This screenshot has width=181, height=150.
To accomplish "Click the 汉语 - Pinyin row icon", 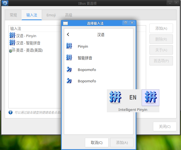I will tap(12, 35).
